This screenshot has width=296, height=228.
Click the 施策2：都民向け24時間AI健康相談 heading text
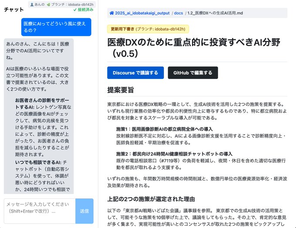click(x=174, y=154)
